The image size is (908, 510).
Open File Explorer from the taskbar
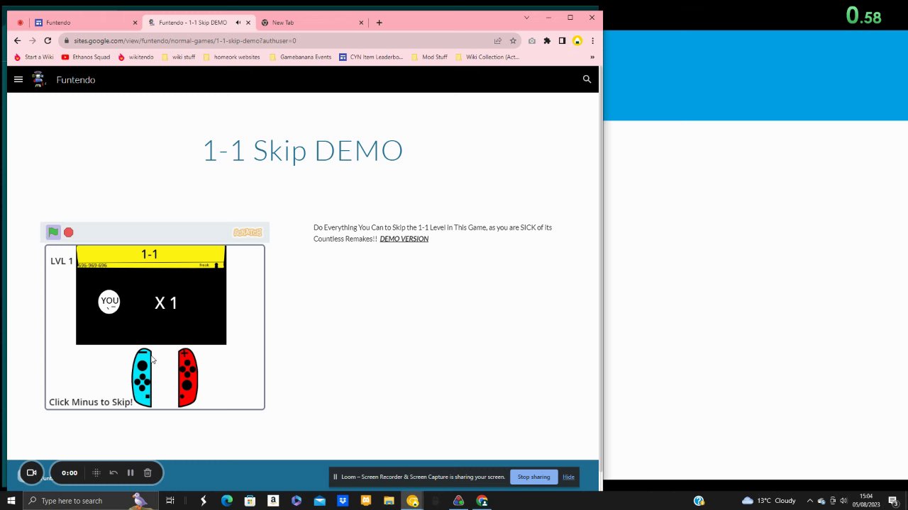click(x=389, y=501)
